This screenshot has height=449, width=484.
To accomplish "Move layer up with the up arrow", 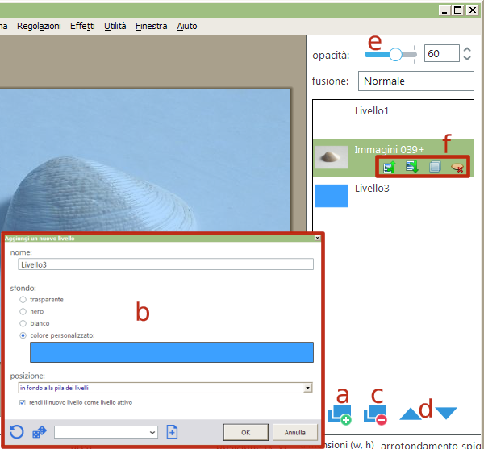I will tap(412, 414).
